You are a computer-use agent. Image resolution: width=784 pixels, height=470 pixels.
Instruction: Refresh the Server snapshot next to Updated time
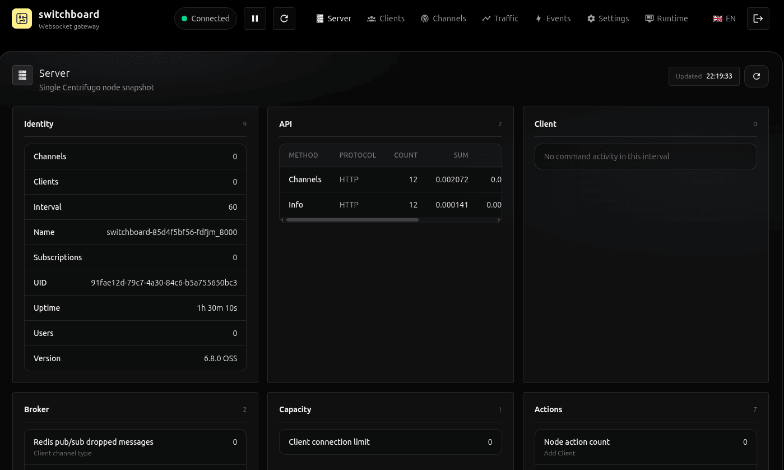[x=757, y=76]
